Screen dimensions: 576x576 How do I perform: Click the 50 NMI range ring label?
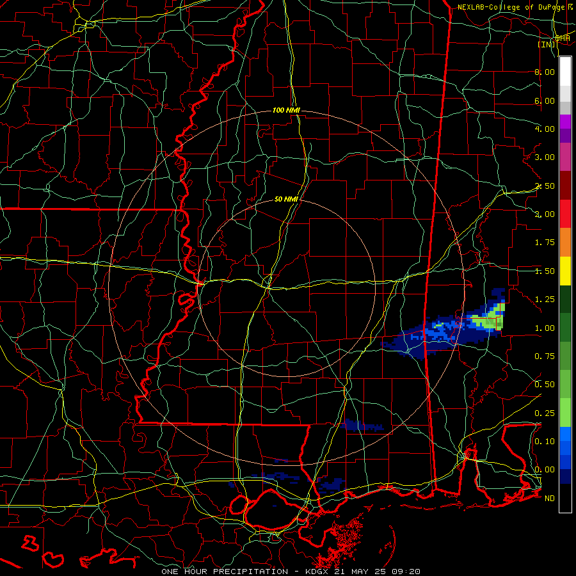click(x=286, y=200)
